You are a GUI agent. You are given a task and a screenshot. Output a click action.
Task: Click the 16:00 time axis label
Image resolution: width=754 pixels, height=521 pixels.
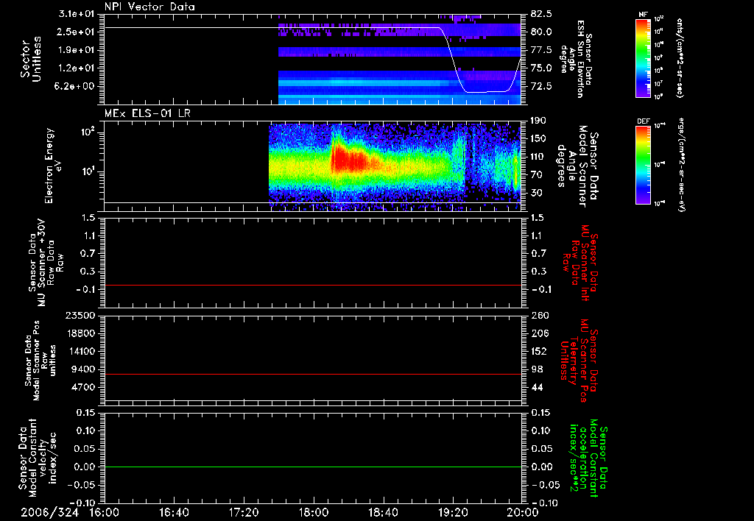click(104, 512)
